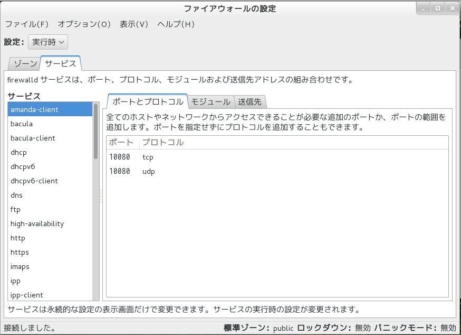Choose dhcpv6-client from the services list
Viewport: 461px width, 335px height.
(34, 181)
